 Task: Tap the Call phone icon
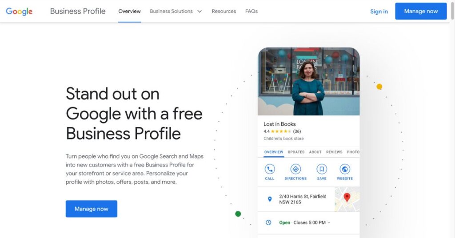click(270, 169)
